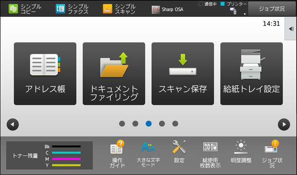Screen dimensions: 297x175
Task: Open 給紙トレイ設定 printer tray settings
Action: (252, 73)
